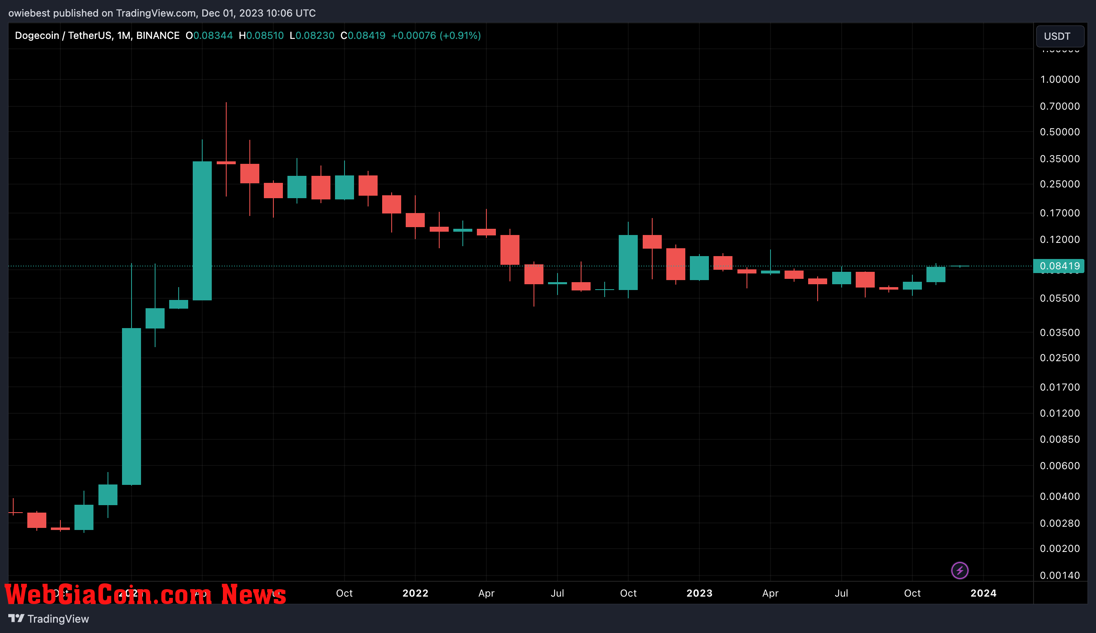Click the high value H0.08510

click(261, 36)
